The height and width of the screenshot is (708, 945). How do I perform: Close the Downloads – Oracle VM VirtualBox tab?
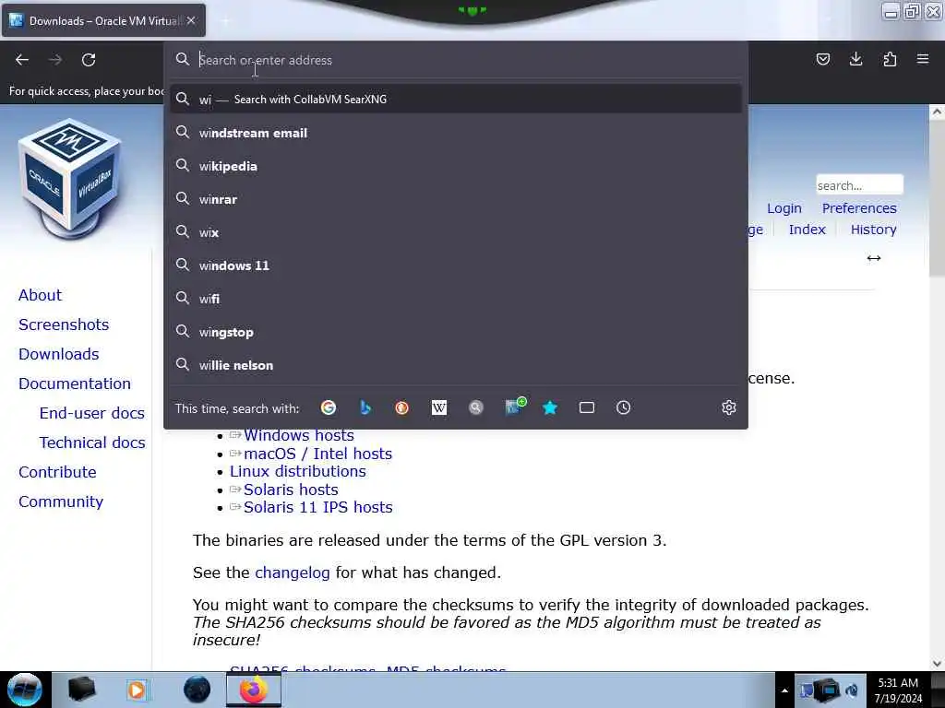coord(191,20)
